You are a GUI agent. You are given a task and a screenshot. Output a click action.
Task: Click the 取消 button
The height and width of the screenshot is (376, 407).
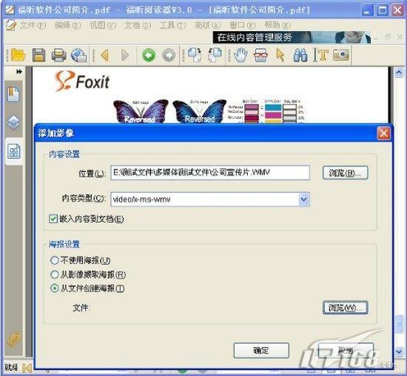pyautogui.click(x=346, y=350)
